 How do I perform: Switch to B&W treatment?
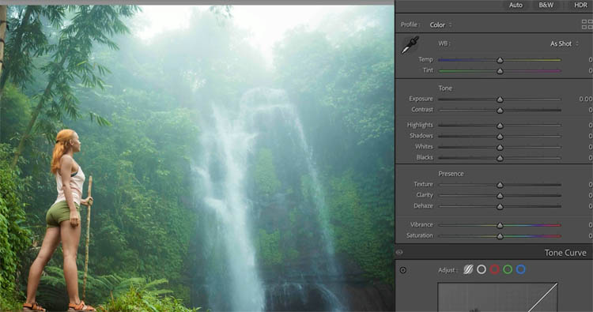pyautogui.click(x=546, y=6)
